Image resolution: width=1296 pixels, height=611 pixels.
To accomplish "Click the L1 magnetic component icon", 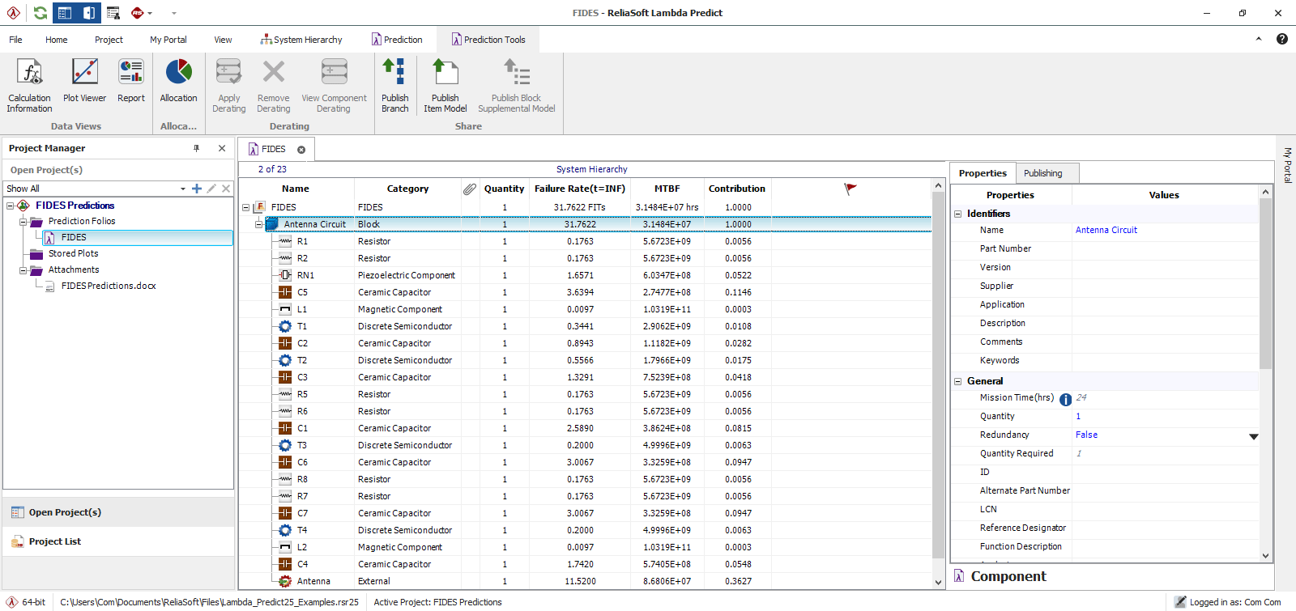I will coord(285,309).
